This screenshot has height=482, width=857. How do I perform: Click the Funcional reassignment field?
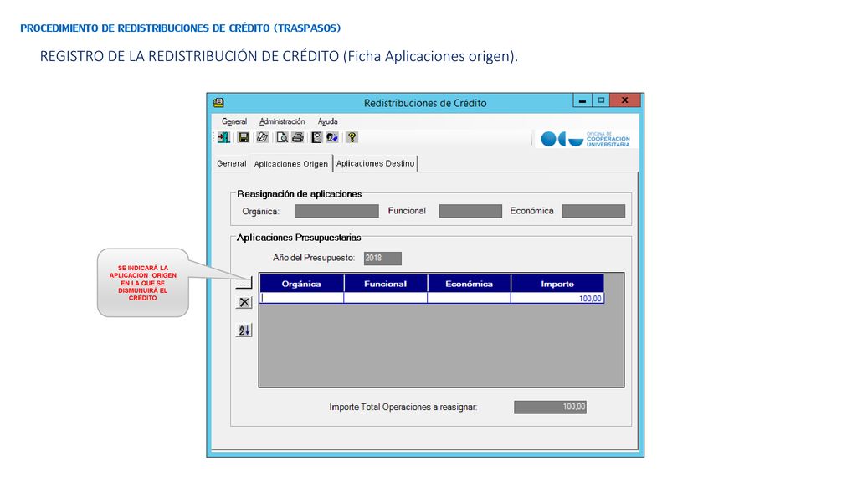click(470, 211)
